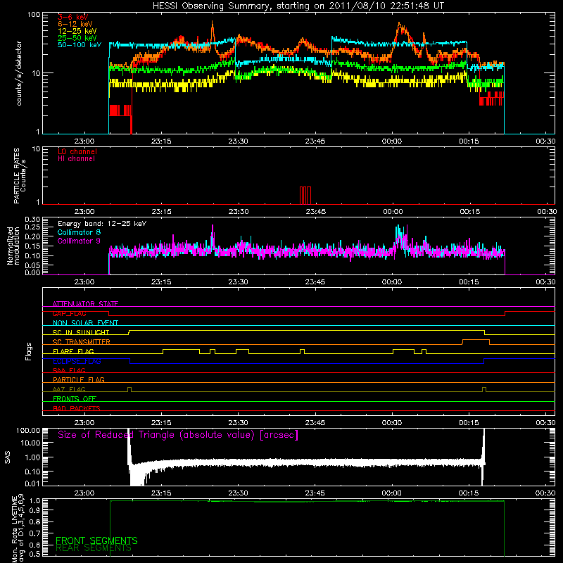The image size is (563, 563).
Task: Select the LO channel legend label
Action: (x=77, y=151)
